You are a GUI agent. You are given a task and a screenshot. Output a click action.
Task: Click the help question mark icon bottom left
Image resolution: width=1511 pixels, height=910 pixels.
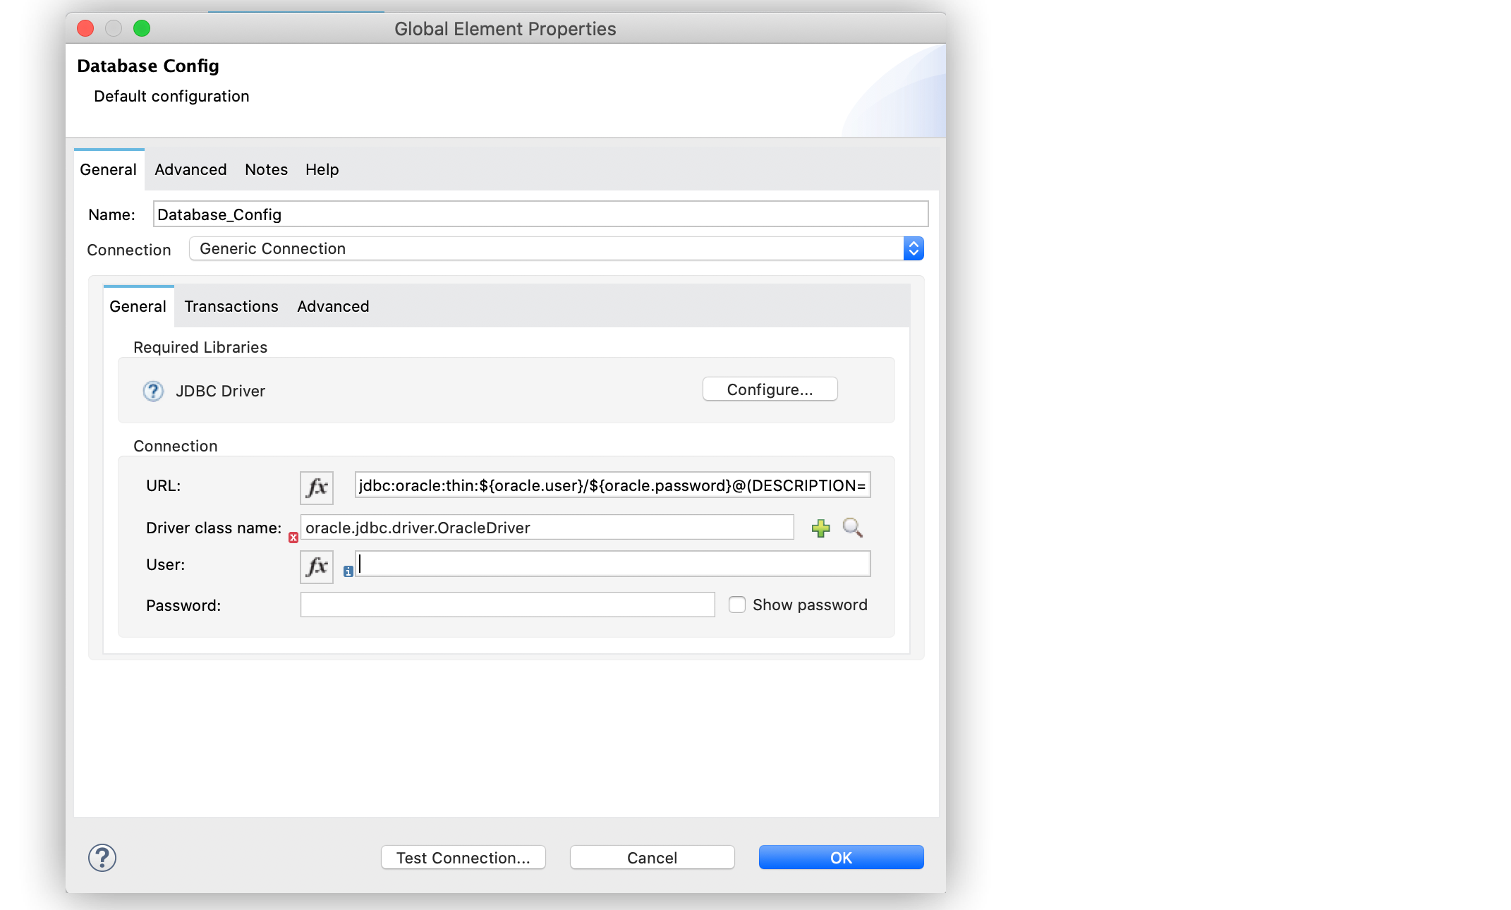click(x=102, y=859)
